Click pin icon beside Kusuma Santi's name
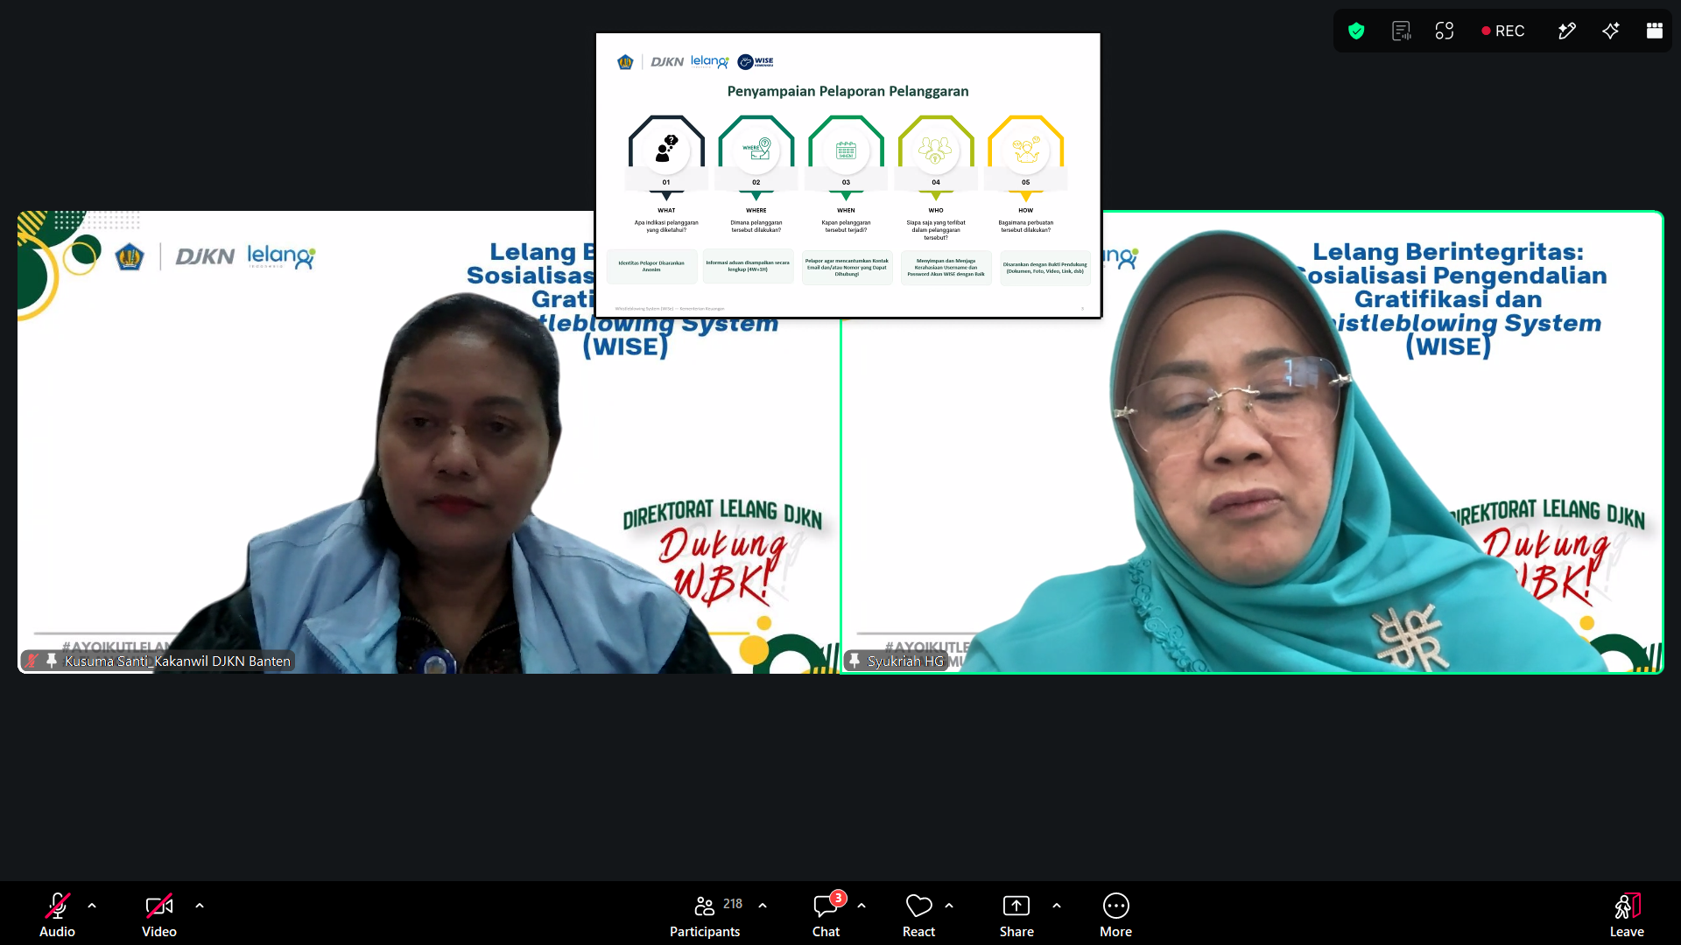Viewport: 1681px width, 945px height. pyautogui.click(x=52, y=661)
